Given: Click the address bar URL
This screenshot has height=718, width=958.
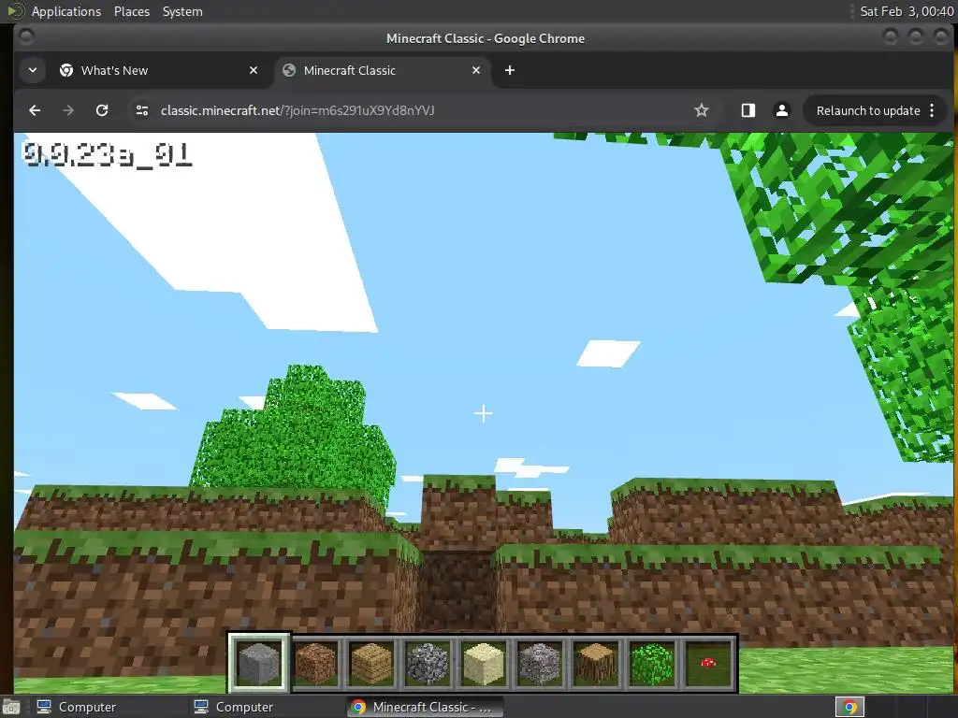Looking at the screenshot, I should [x=298, y=110].
